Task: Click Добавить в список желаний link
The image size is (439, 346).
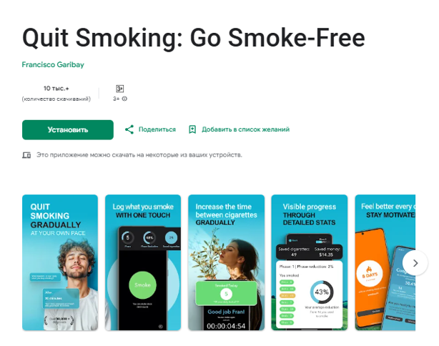Action: pos(245,129)
